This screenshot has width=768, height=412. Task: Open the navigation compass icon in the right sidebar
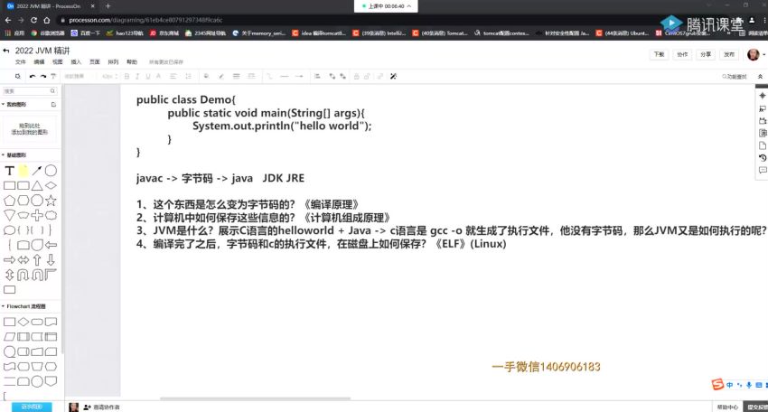[762, 97]
